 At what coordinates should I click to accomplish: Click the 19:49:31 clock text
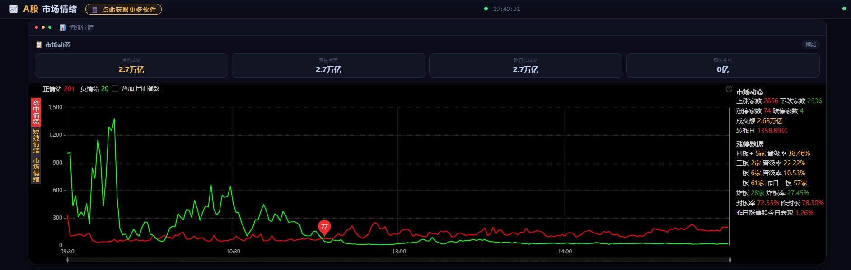pyautogui.click(x=506, y=9)
